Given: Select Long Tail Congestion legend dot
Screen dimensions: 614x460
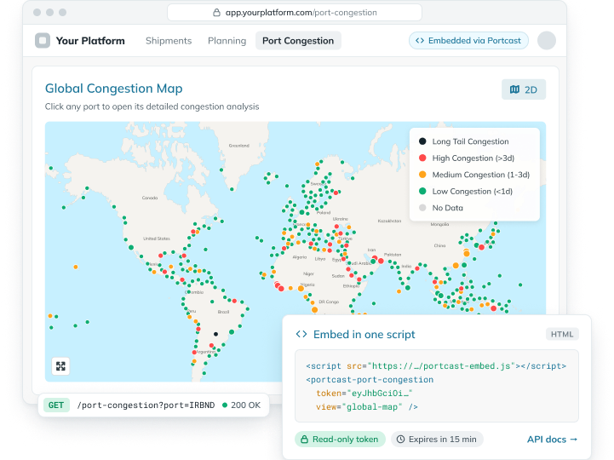Looking at the screenshot, I should click(422, 141).
